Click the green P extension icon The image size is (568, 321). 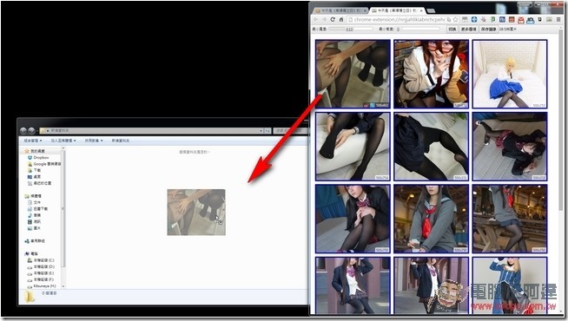point(492,20)
